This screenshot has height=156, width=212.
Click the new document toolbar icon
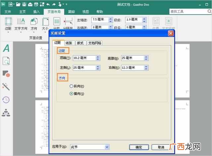(10, 4)
